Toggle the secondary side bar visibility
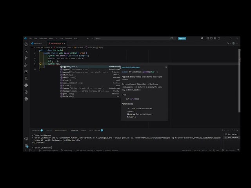 (x=219, y=38)
